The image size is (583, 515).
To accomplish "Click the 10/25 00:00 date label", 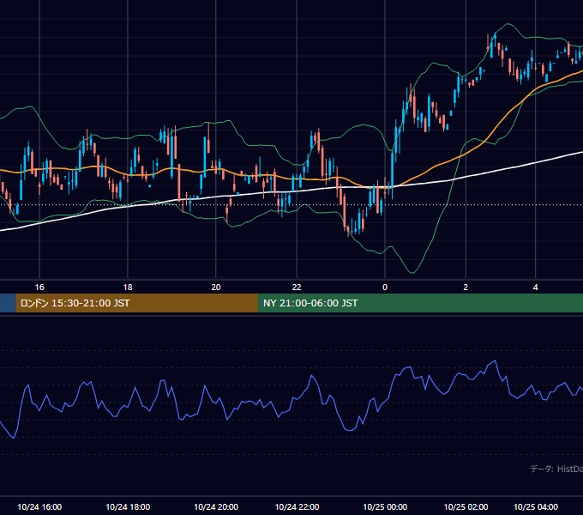I will tap(385, 506).
